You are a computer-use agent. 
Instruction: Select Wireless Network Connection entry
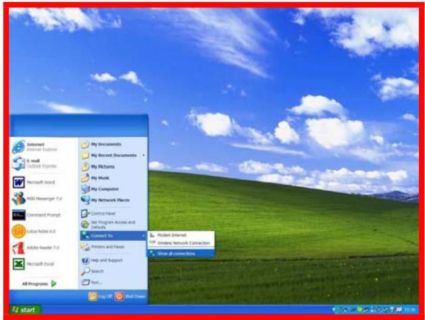[x=181, y=243]
